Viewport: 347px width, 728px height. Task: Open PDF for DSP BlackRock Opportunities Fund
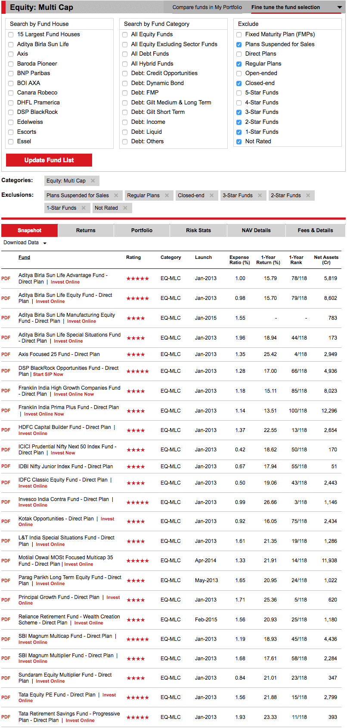pyautogui.click(x=6, y=371)
